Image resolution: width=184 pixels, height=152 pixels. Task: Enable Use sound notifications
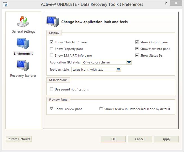coord(51,89)
